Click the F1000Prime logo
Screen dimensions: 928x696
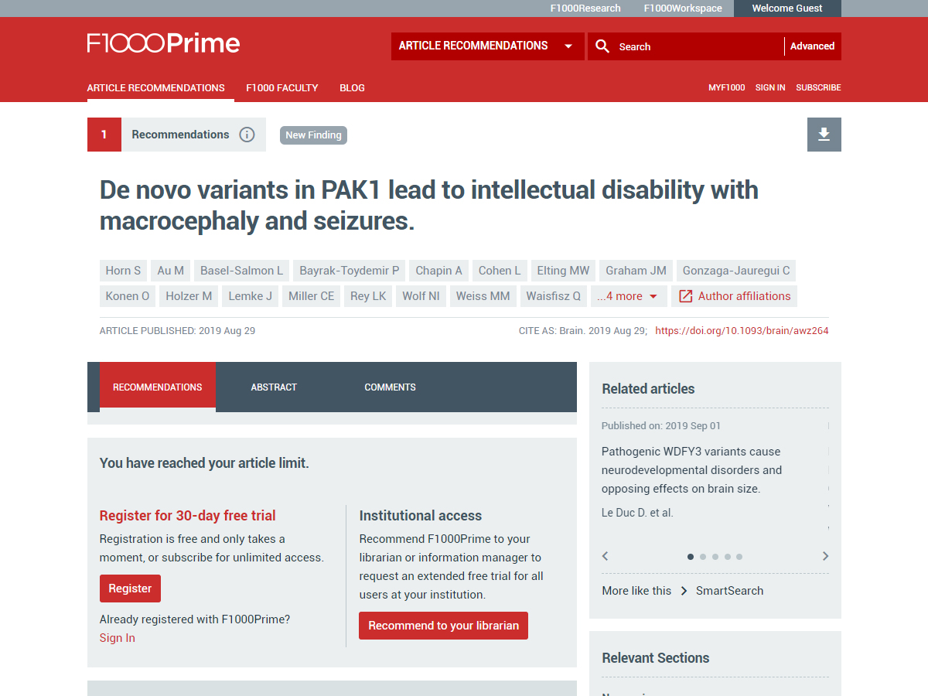click(x=163, y=43)
